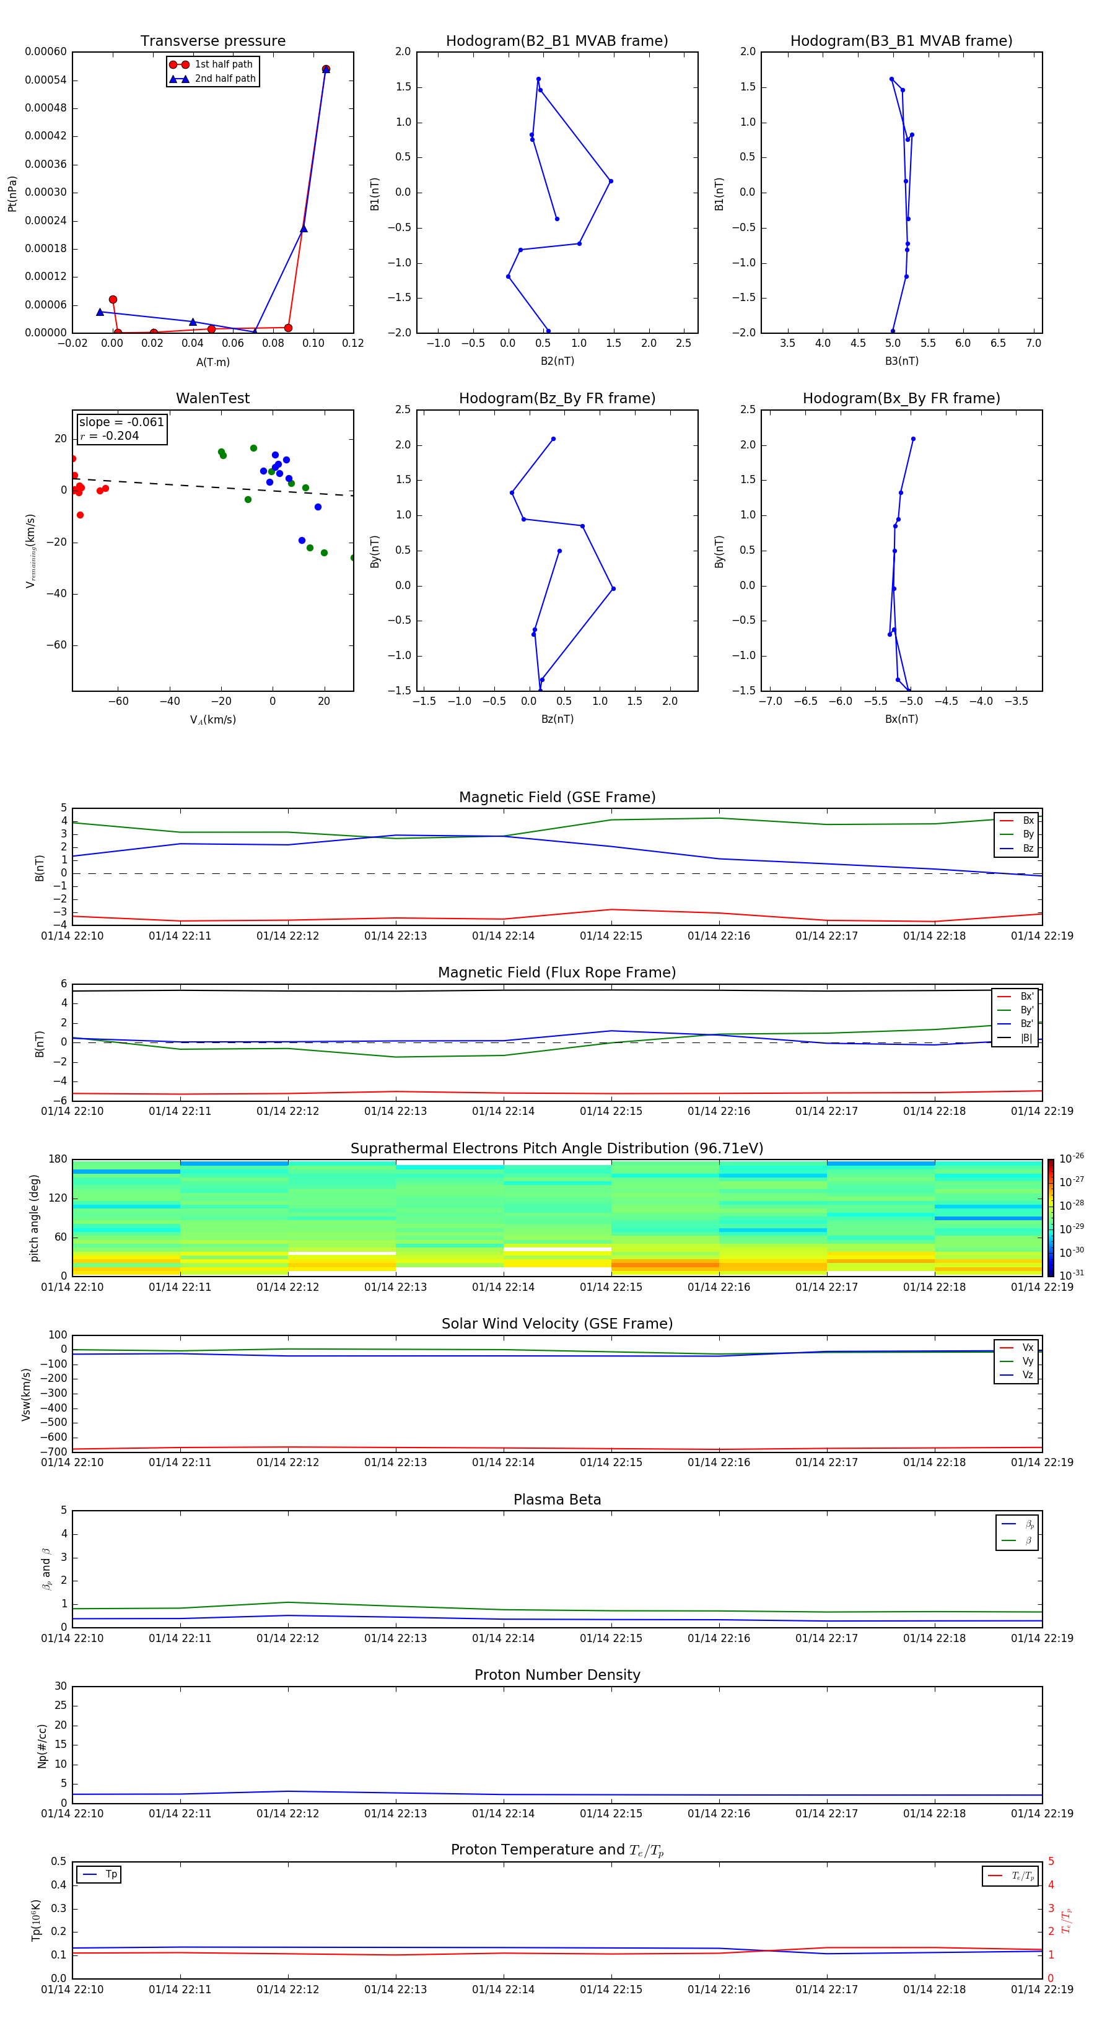
Task: Click the dashed fit line in WalenTest
Action: pyautogui.click(x=212, y=486)
